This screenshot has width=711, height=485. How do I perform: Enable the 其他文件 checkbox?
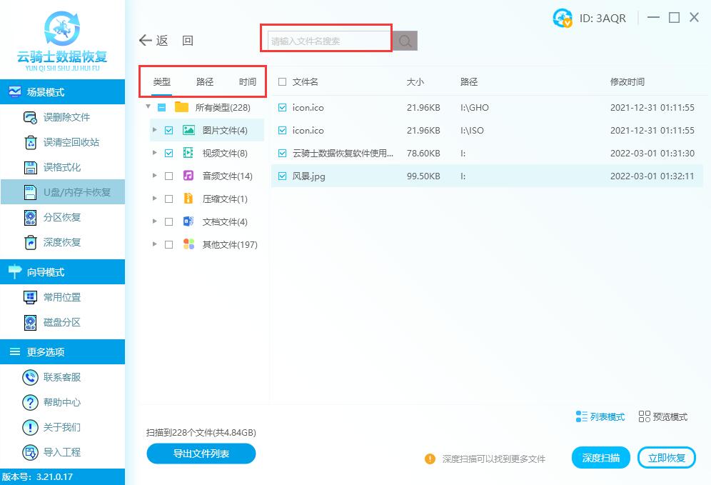(x=169, y=244)
